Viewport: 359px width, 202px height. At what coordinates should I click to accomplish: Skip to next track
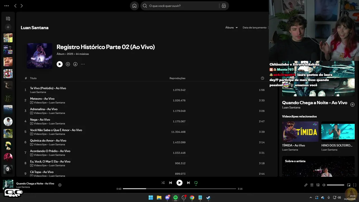188,183
